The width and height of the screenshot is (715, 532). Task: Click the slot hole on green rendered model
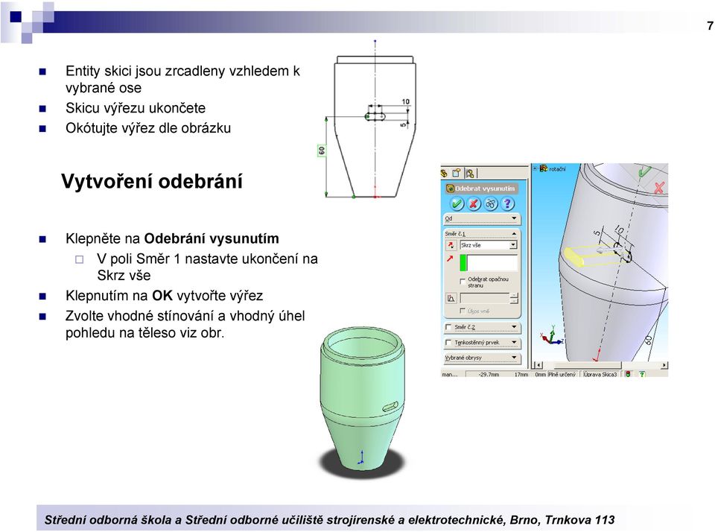(x=390, y=407)
